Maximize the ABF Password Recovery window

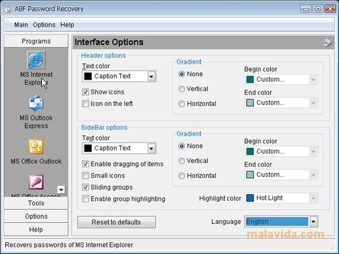click(x=318, y=9)
